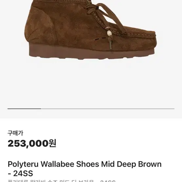
Task: Tap the 253,000원 price text
Action: (x=32, y=143)
